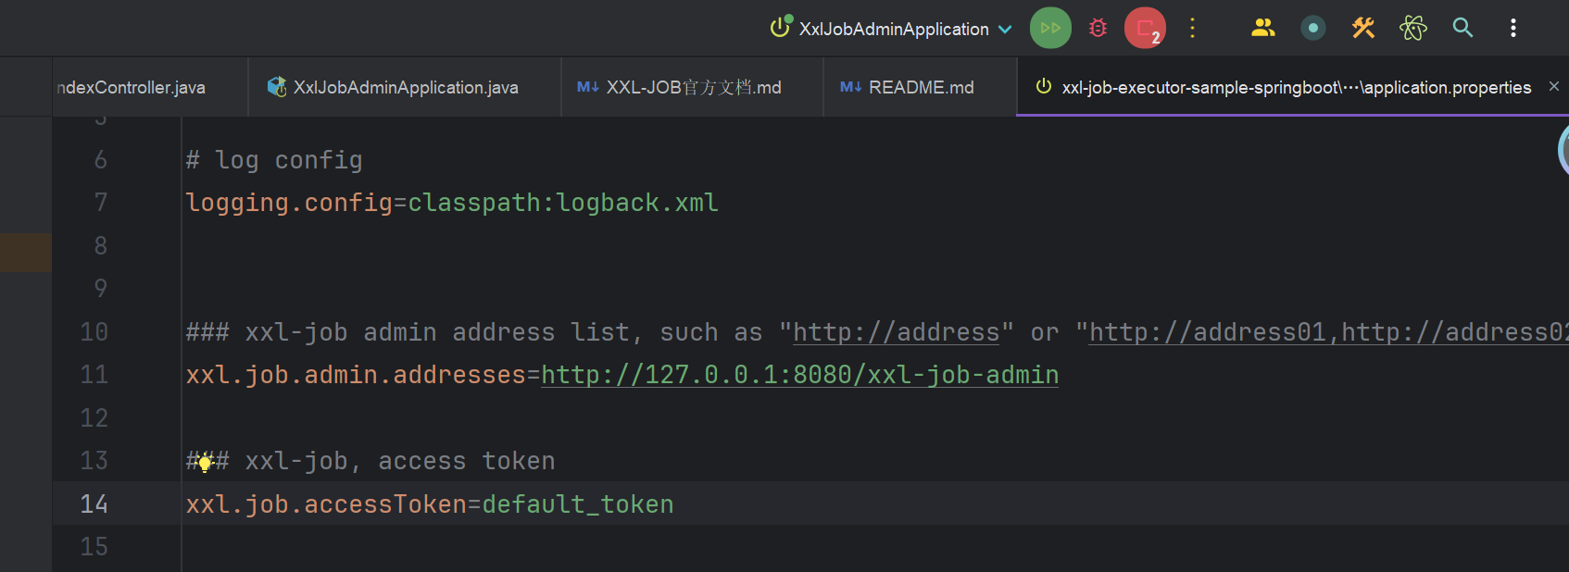Open Code With Me people icon
The image size is (1569, 572).
[1263, 28]
